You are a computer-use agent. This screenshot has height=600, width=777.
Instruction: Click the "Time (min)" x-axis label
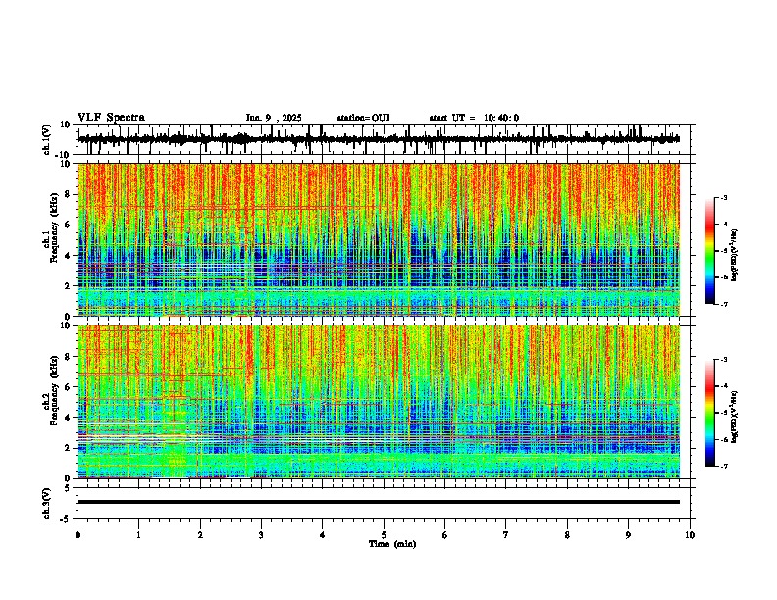click(392, 544)
